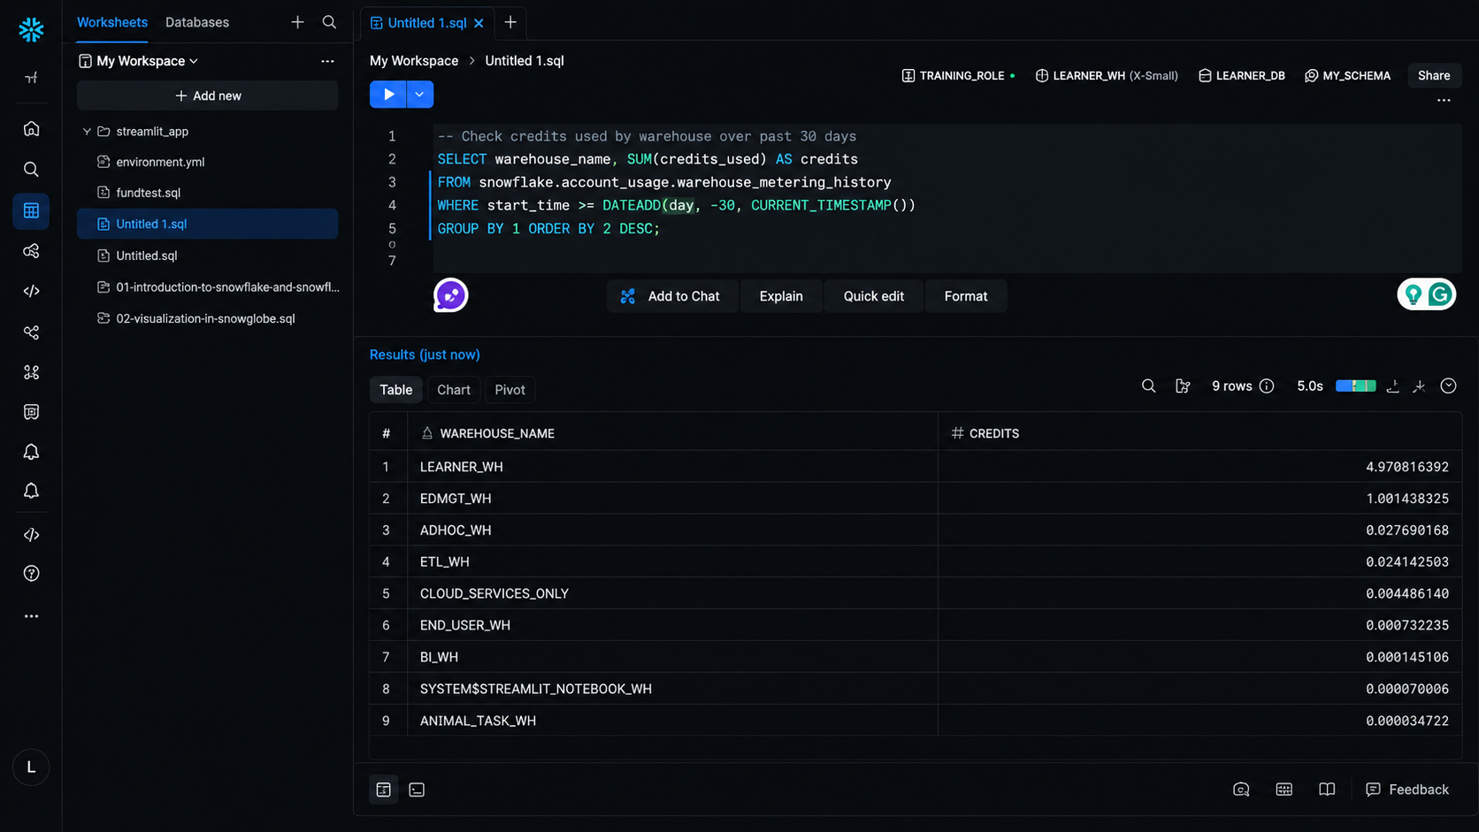Screen dimensions: 1479x832
Task: Open the editor ellipsis menu below Share
Action: (1444, 101)
